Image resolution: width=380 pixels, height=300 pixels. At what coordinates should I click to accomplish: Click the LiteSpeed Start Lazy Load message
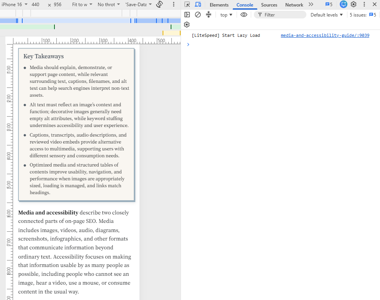coord(226,35)
